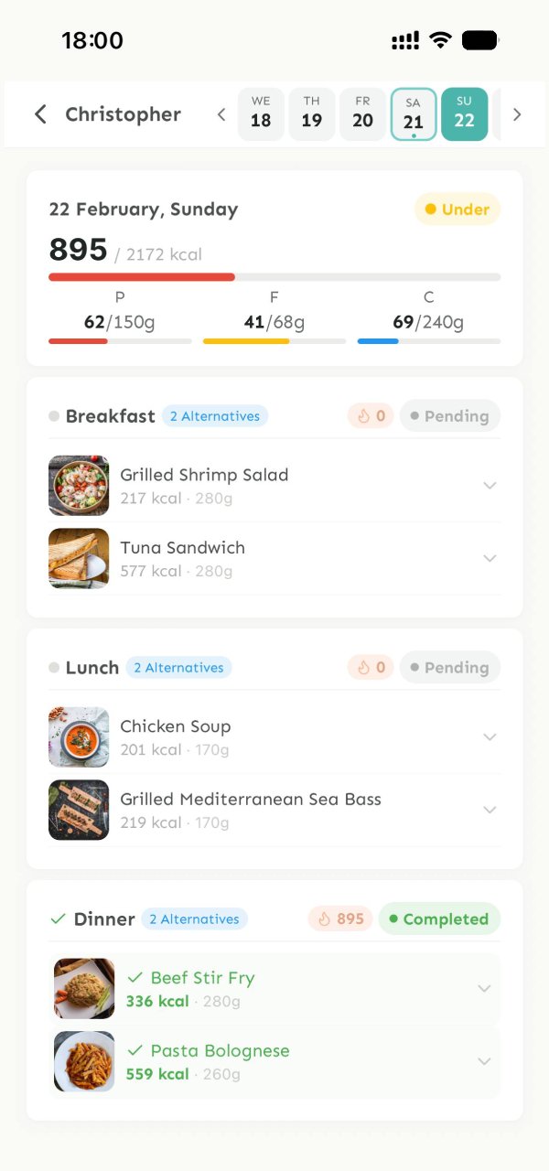Tap the Lunch calories flame badge
549x1171 pixels.
[x=371, y=668]
